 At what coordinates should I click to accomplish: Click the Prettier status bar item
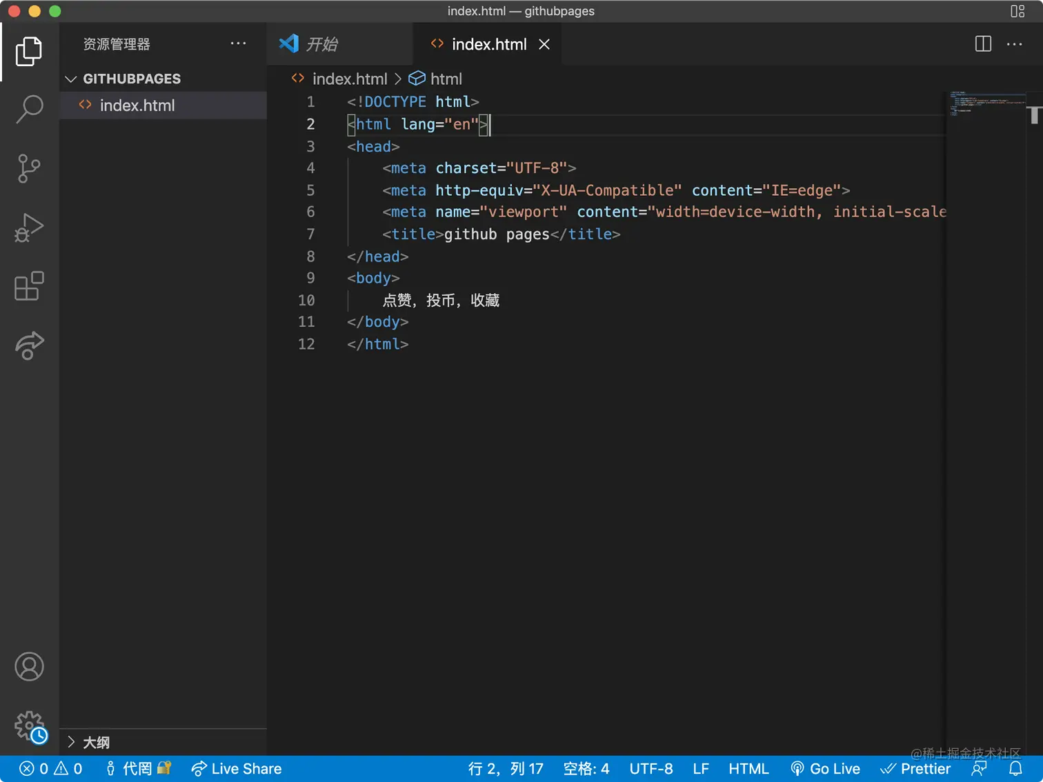tap(915, 769)
